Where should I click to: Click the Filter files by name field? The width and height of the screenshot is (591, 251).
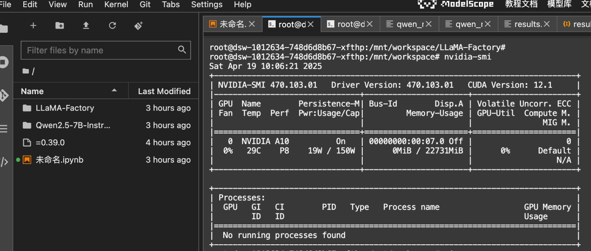pyautogui.click(x=106, y=50)
